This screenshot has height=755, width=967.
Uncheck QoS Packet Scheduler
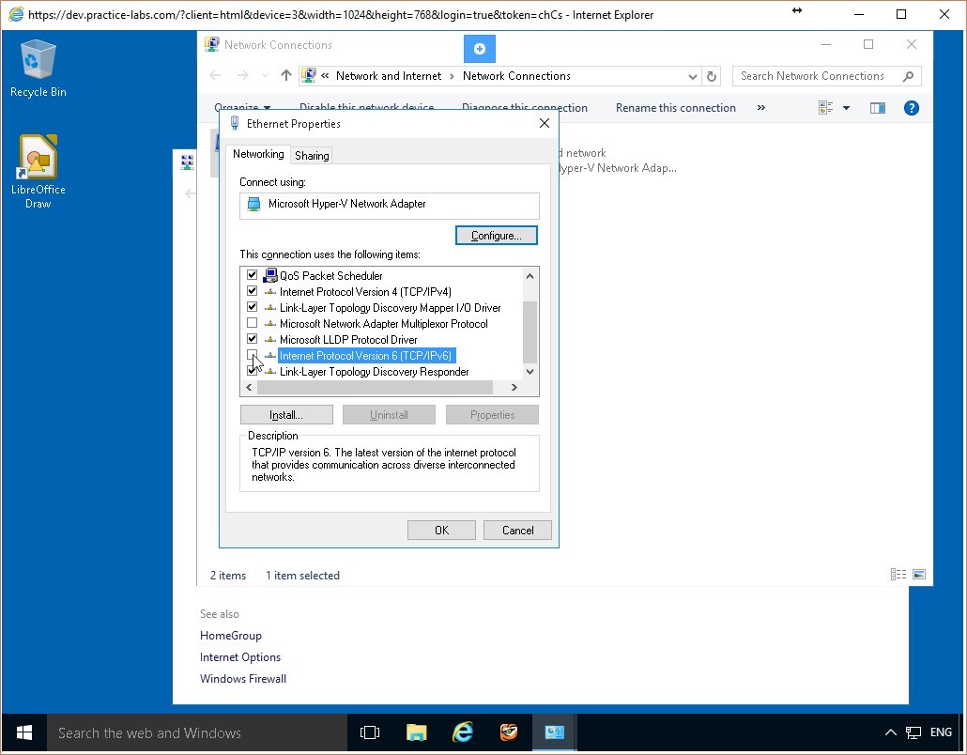[252, 274]
